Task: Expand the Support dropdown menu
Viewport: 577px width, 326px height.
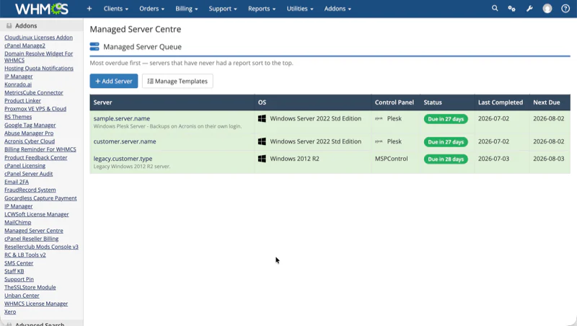Action: click(223, 9)
